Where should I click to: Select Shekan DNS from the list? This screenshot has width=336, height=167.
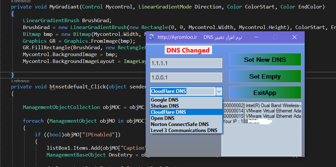click(x=186, y=106)
